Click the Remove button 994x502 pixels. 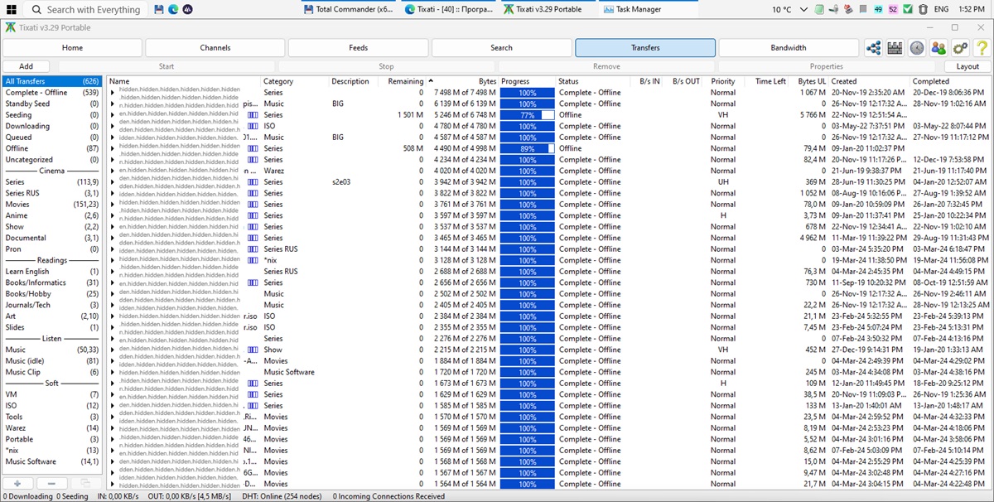click(606, 66)
